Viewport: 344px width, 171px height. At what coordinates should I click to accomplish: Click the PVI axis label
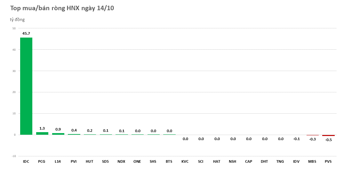click(74, 161)
